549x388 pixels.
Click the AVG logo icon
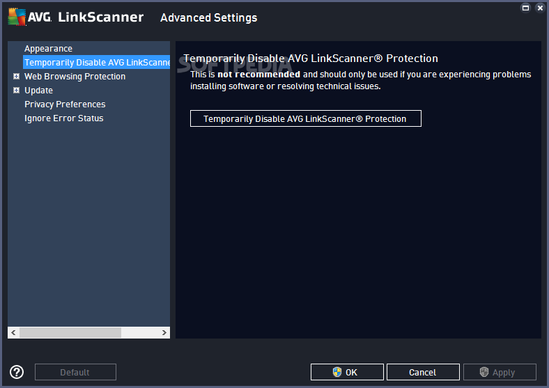[x=17, y=17]
